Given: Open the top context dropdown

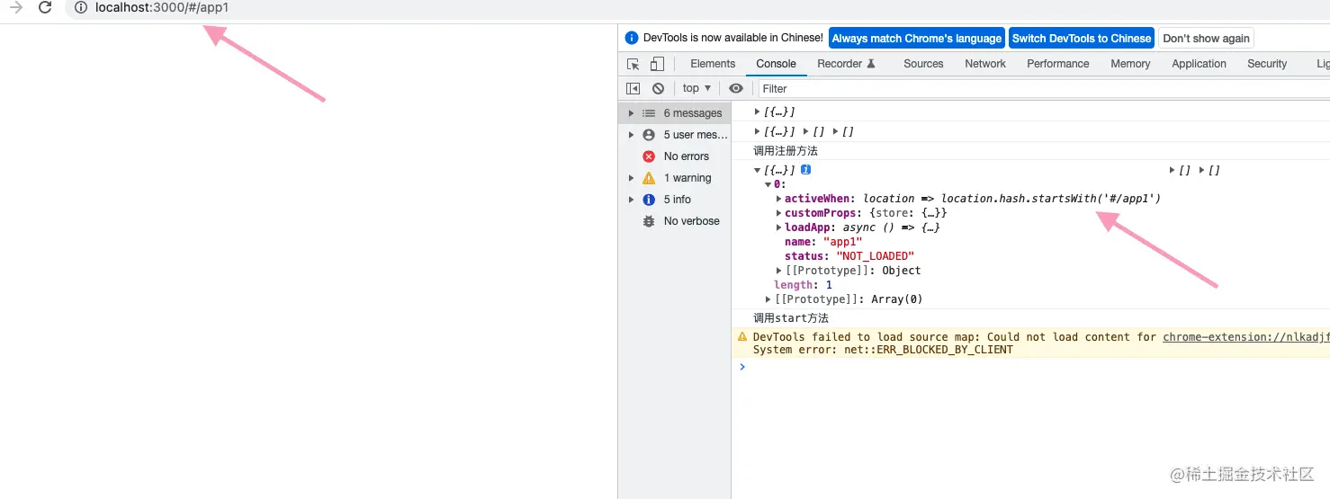Looking at the screenshot, I should tap(696, 88).
